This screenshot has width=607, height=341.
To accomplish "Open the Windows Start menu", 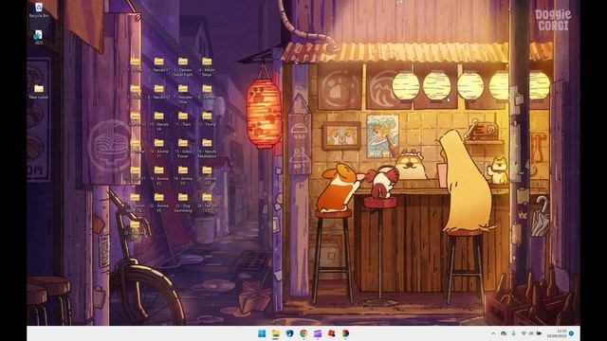I will 262,333.
